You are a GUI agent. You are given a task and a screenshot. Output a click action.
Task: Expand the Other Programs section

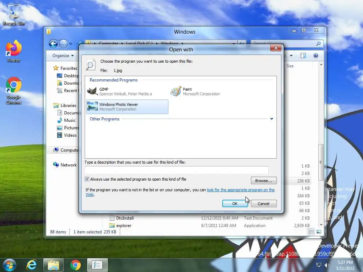(x=272, y=119)
